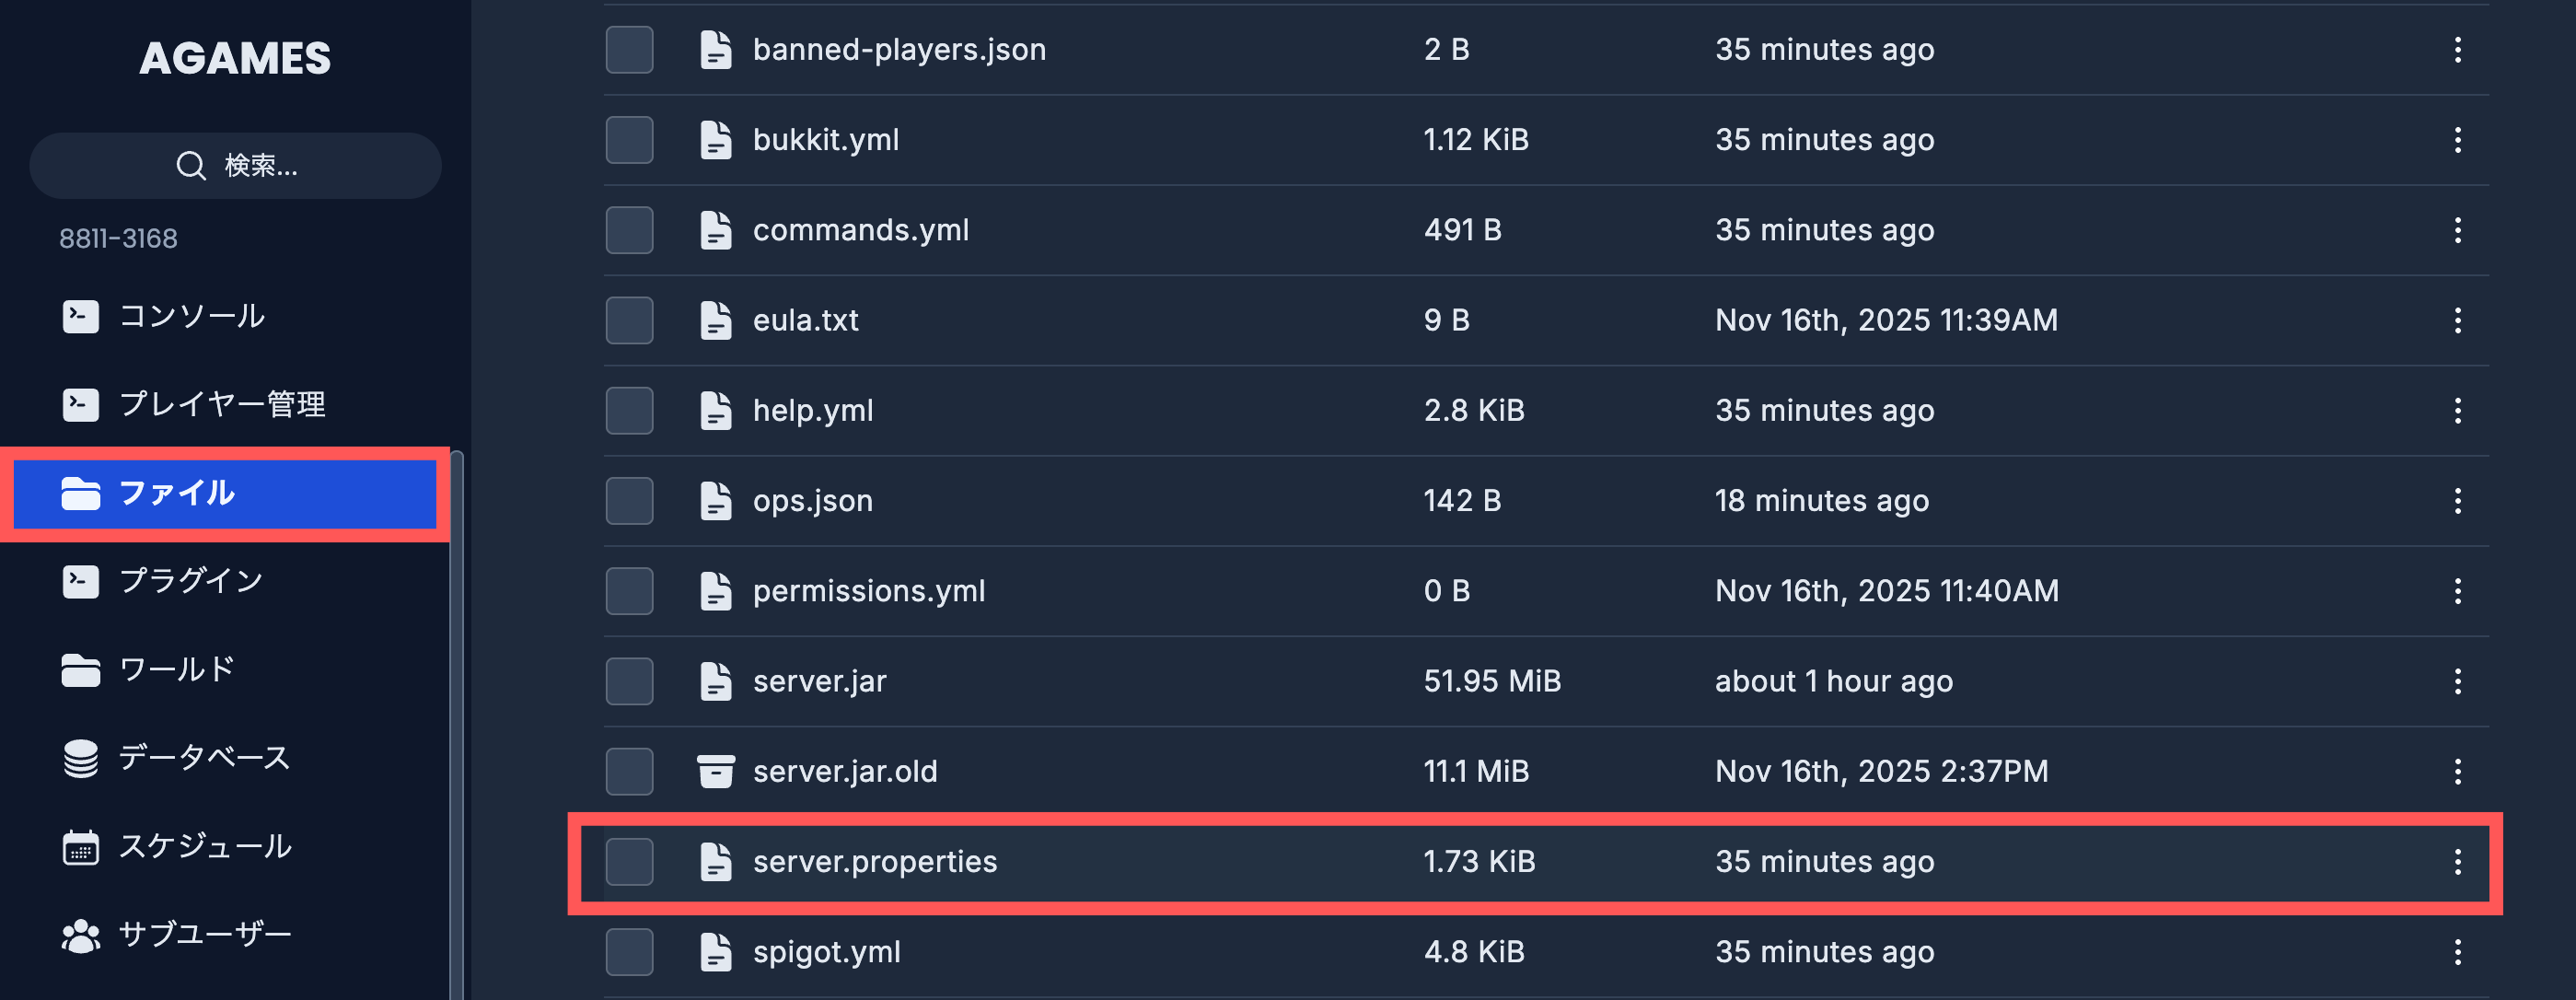Click the 検索 search field
Screen dimensions: 2576x1000
coord(260,165)
